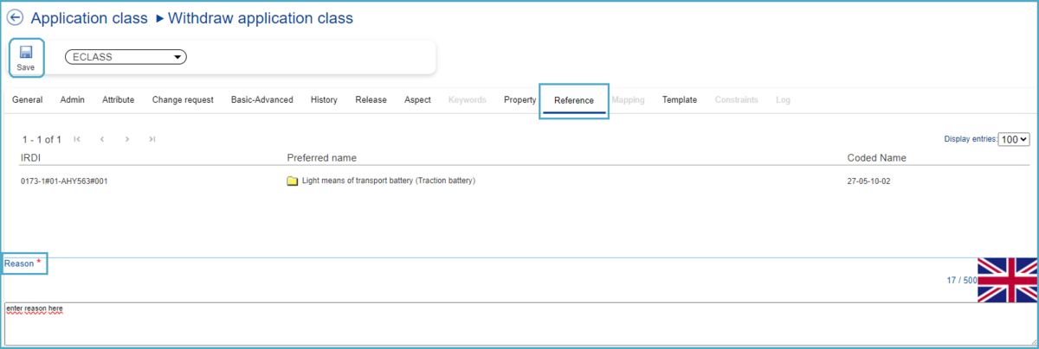
Task: Sort by Preferred name column header
Action: 321,158
